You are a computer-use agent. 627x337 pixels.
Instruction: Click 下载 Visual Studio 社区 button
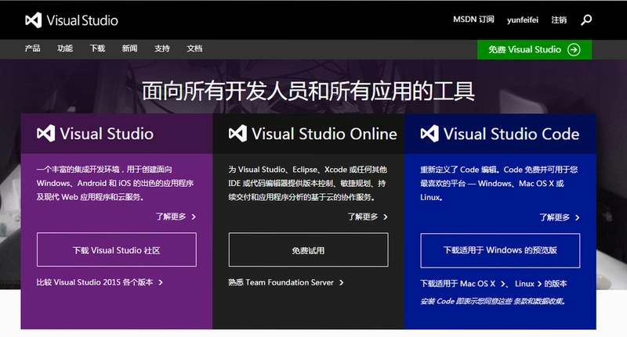(117, 250)
